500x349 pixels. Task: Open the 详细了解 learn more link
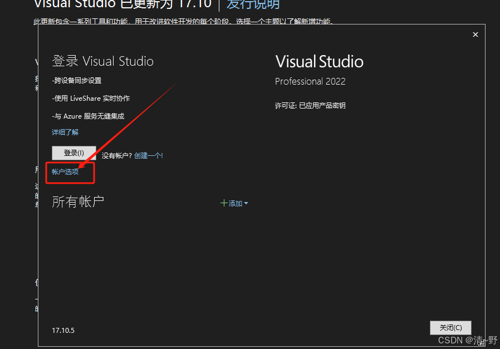click(x=65, y=132)
